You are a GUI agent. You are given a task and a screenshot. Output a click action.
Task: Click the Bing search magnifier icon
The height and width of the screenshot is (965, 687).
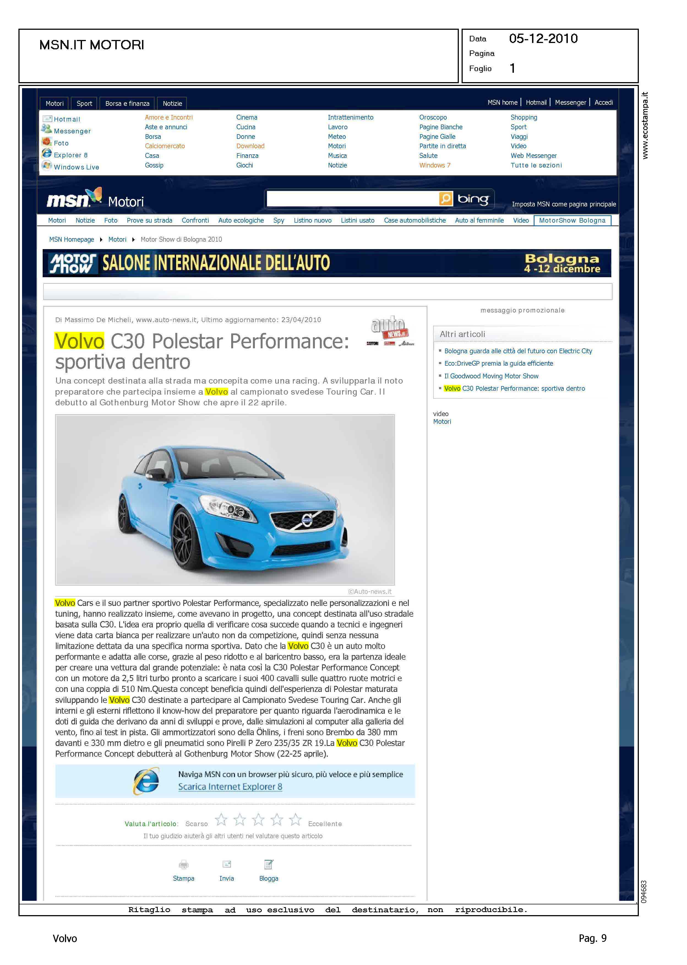point(445,199)
